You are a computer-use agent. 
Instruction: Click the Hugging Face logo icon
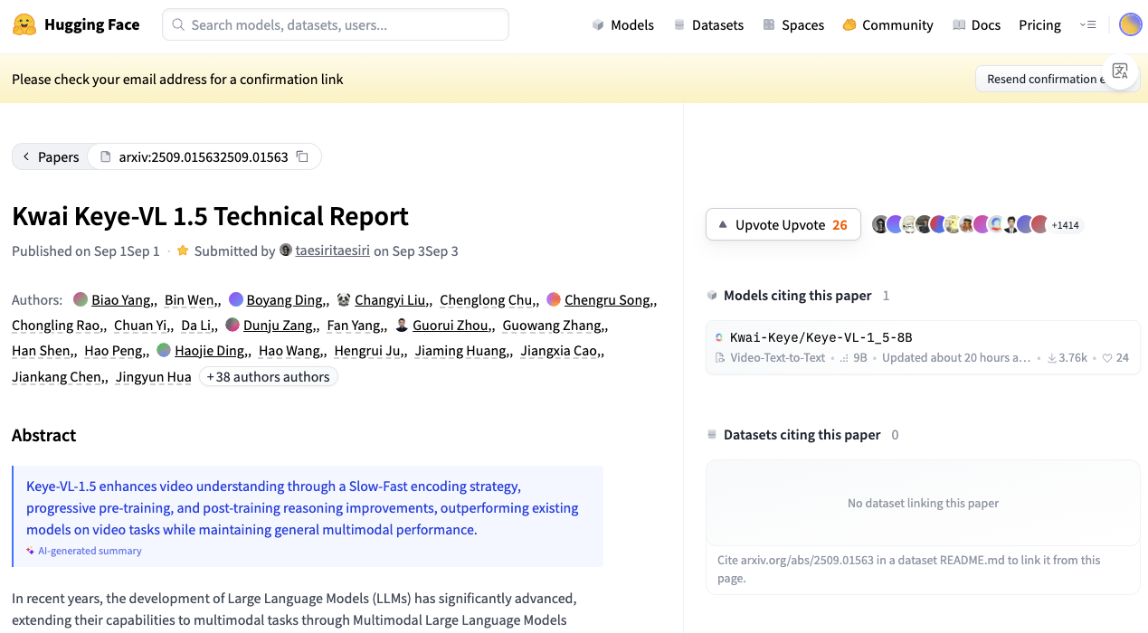coord(24,24)
